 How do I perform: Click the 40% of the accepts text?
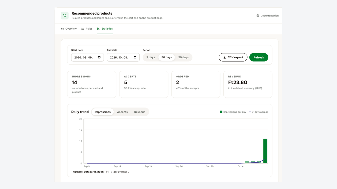[x=187, y=88]
